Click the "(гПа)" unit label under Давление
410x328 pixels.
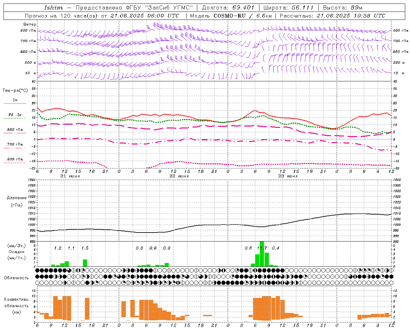17,205
